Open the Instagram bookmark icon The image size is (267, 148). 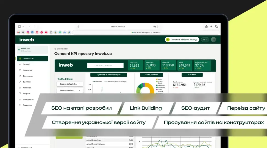pyautogui.click(x=28, y=32)
